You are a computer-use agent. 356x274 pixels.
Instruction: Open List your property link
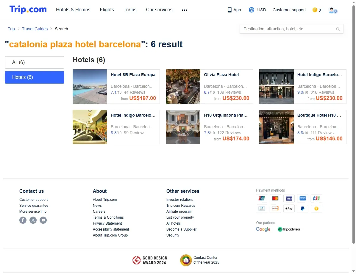tap(180, 217)
